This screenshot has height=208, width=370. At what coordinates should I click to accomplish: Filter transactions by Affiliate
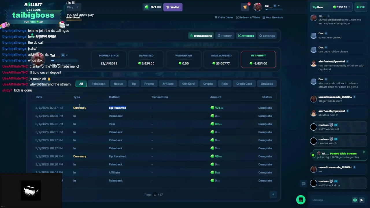(168, 84)
